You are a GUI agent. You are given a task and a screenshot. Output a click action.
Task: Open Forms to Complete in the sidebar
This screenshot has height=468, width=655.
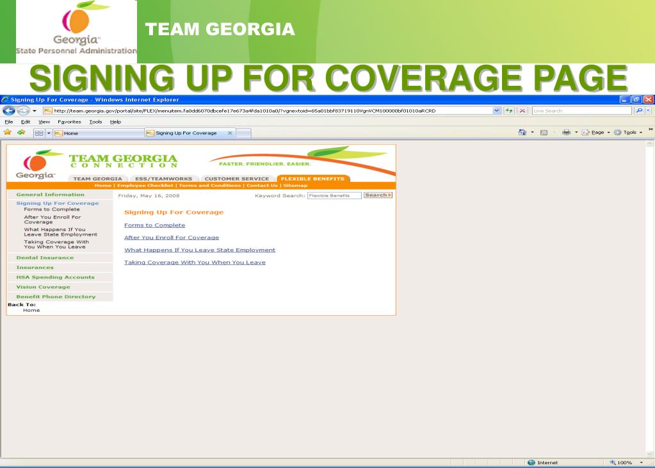pyautogui.click(x=51, y=209)
